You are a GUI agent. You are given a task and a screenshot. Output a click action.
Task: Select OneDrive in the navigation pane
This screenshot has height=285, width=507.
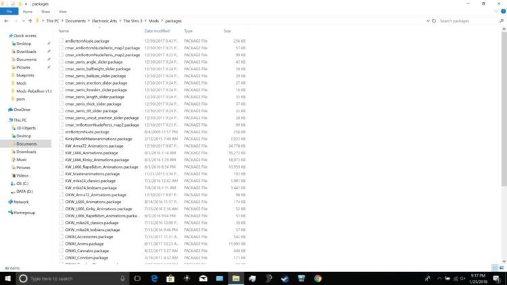click(x=22, y=110)
